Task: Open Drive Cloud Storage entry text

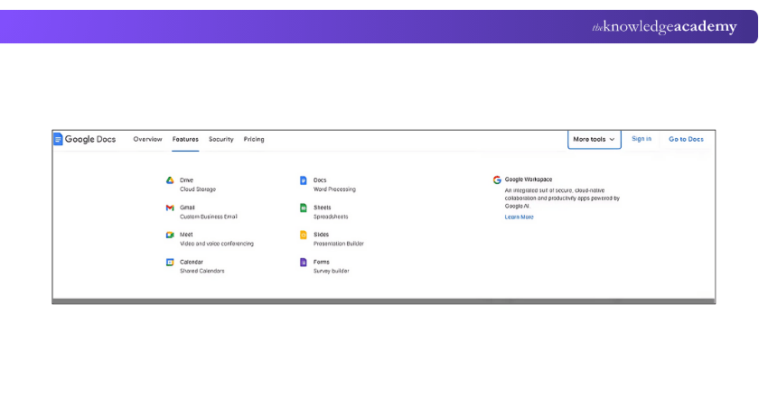Action: [x=197, y=184]
